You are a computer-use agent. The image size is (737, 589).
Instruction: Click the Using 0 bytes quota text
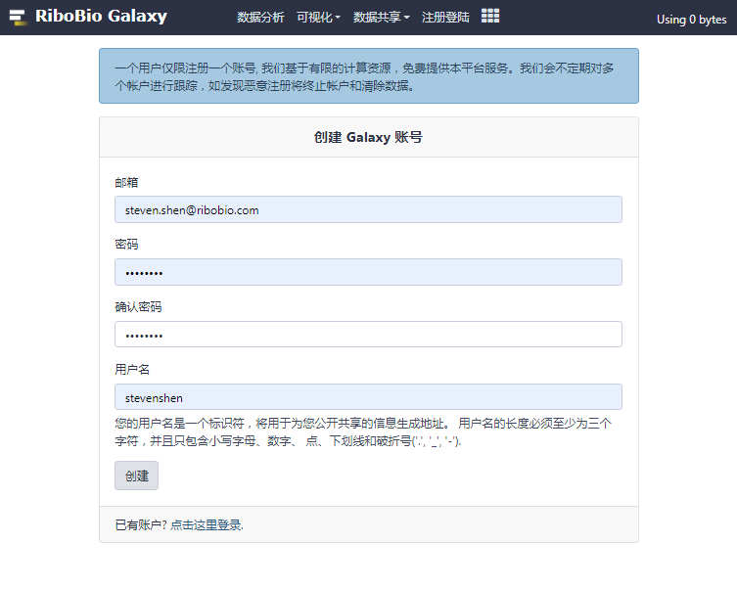click(691, 20)
